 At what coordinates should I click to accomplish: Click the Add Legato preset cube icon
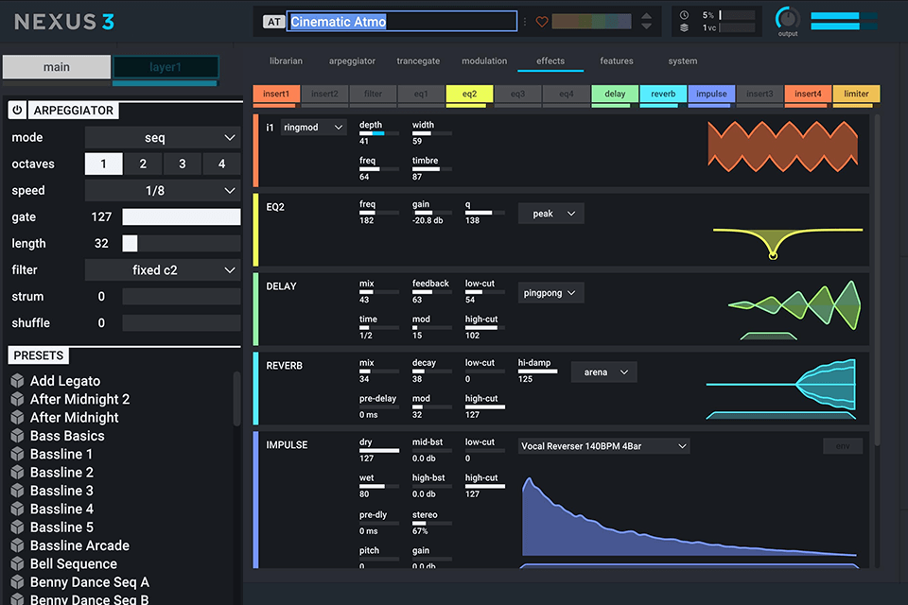tap(17, 380)
